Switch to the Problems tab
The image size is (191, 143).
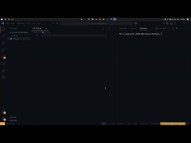point(123,28)
